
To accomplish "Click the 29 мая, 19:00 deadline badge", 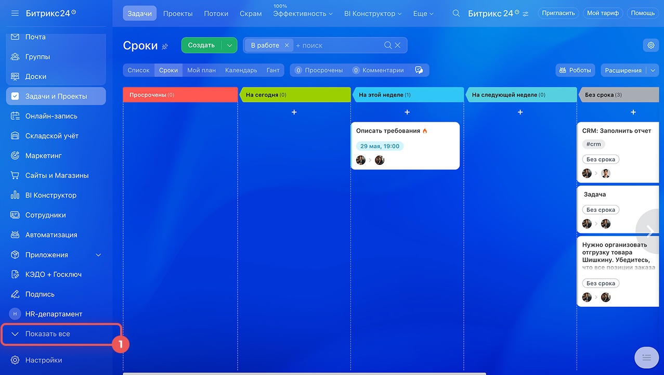I will (380, 146).
